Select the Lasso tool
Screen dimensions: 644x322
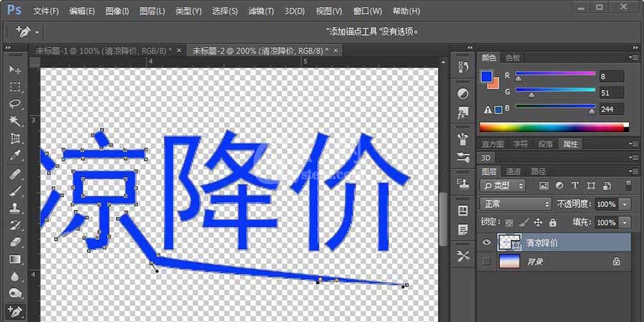click(15, 104)
